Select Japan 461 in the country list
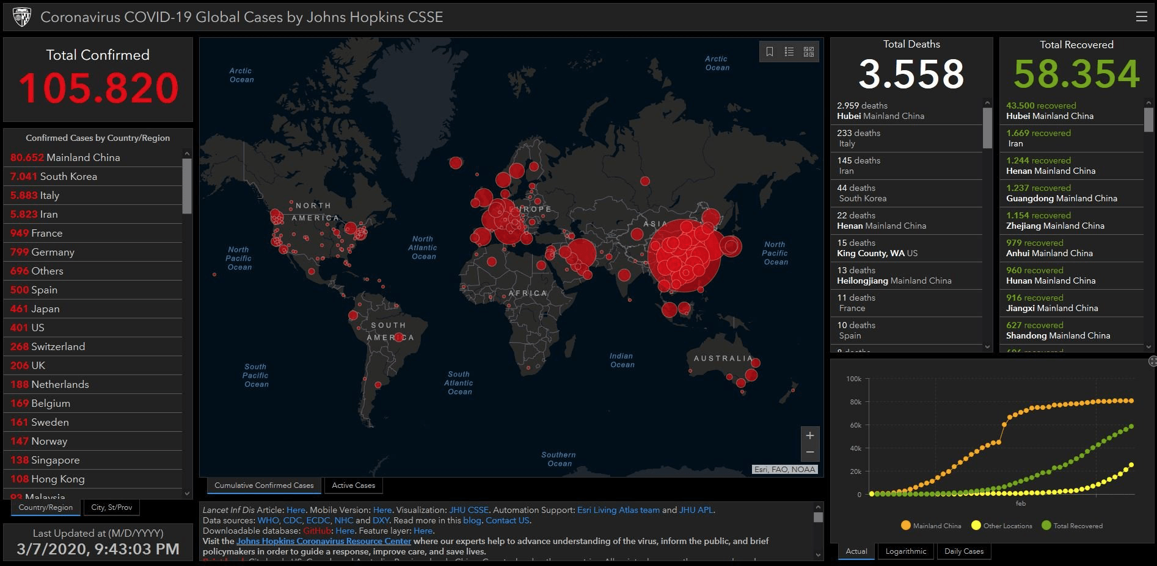 coord(93,309)
